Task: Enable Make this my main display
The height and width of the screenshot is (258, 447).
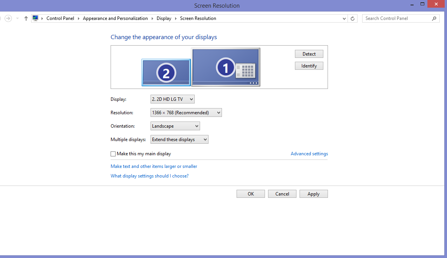Action: pyautogui.click(x=113, y=154)
